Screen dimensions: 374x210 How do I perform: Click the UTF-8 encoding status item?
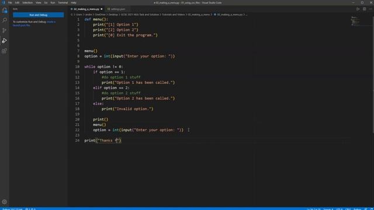[339, 209]
